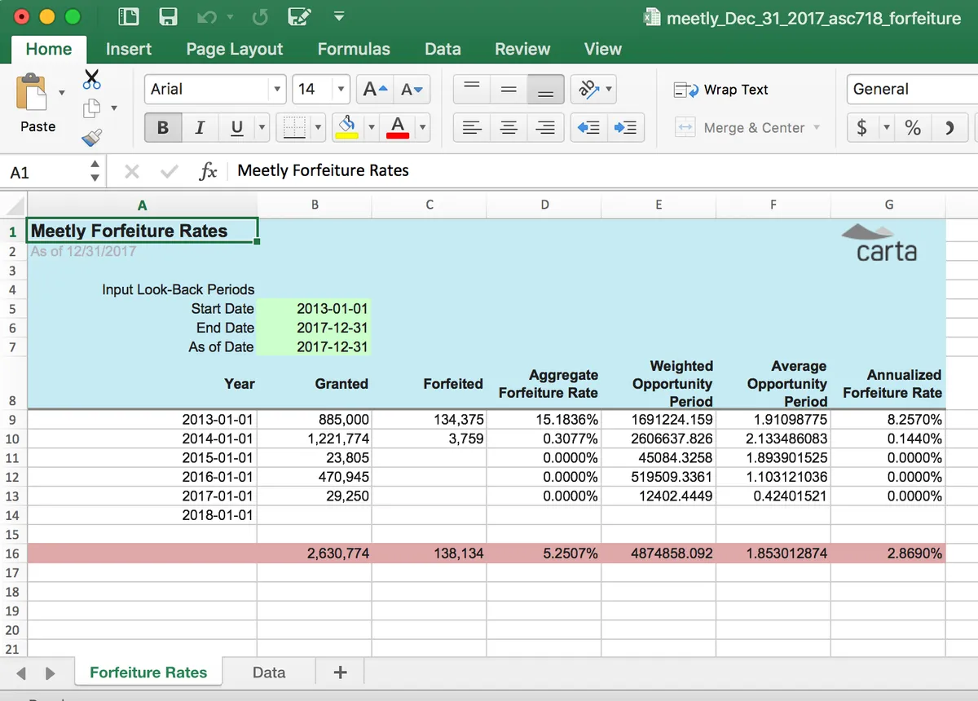Toggle Bold formatting on
Image resolution: width=978 pixels, height=701 pixels.
[163, 128]
